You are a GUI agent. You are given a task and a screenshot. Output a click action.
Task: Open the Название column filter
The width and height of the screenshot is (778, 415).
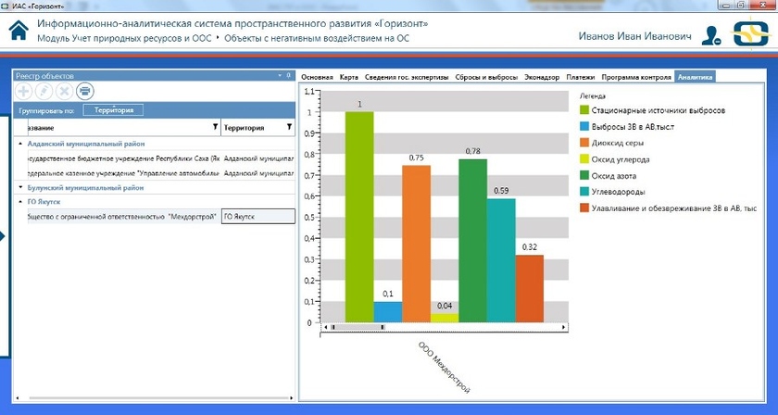coord(215,127)
